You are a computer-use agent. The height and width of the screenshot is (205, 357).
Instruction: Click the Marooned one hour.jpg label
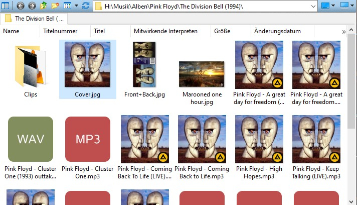202,98
